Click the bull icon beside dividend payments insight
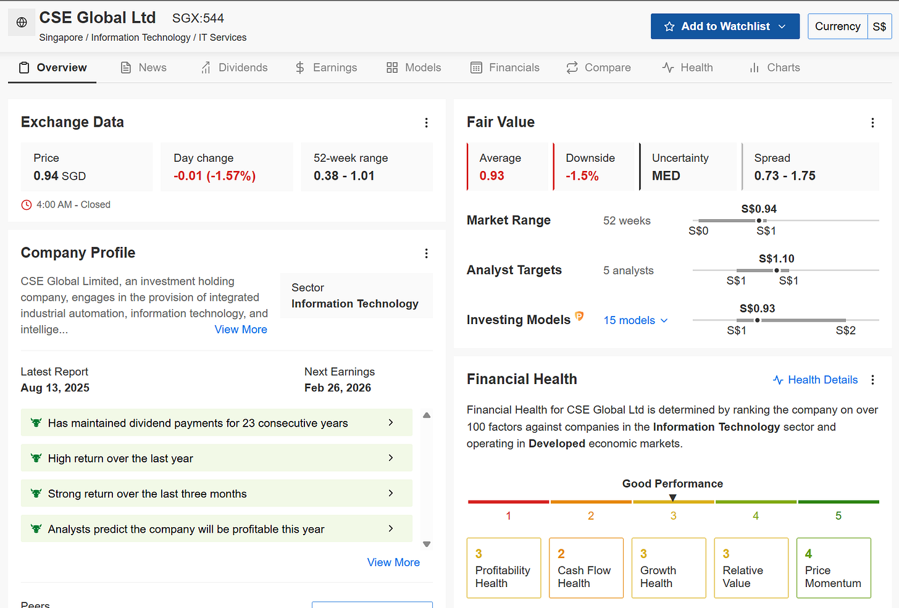899x608 pixels. point(36,423)
